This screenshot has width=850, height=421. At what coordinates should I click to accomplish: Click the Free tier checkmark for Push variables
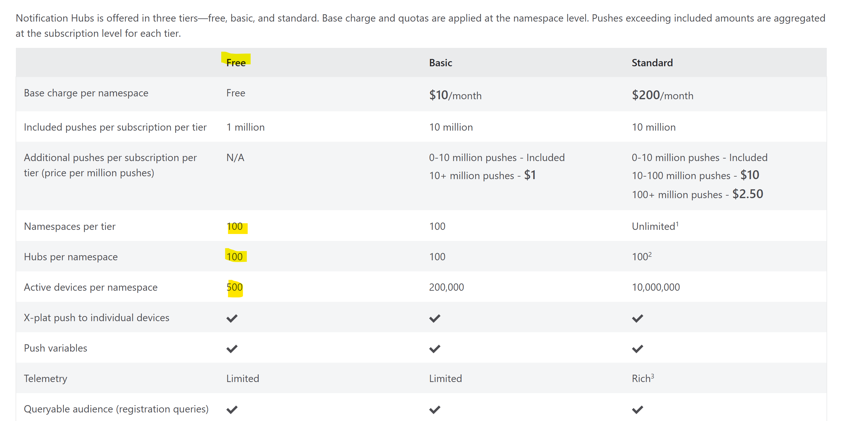232,348
